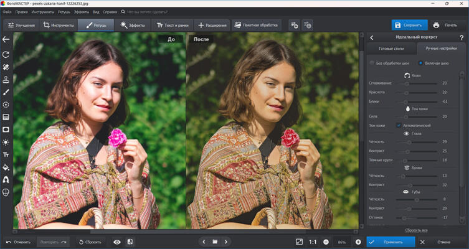The width and height of the screenshot is (469, 249).
Task: Go to next image with right chevron
Action: point(225,242)
